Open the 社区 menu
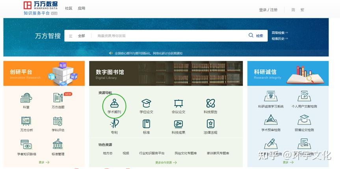340x169 pixels. coord(69,8)
